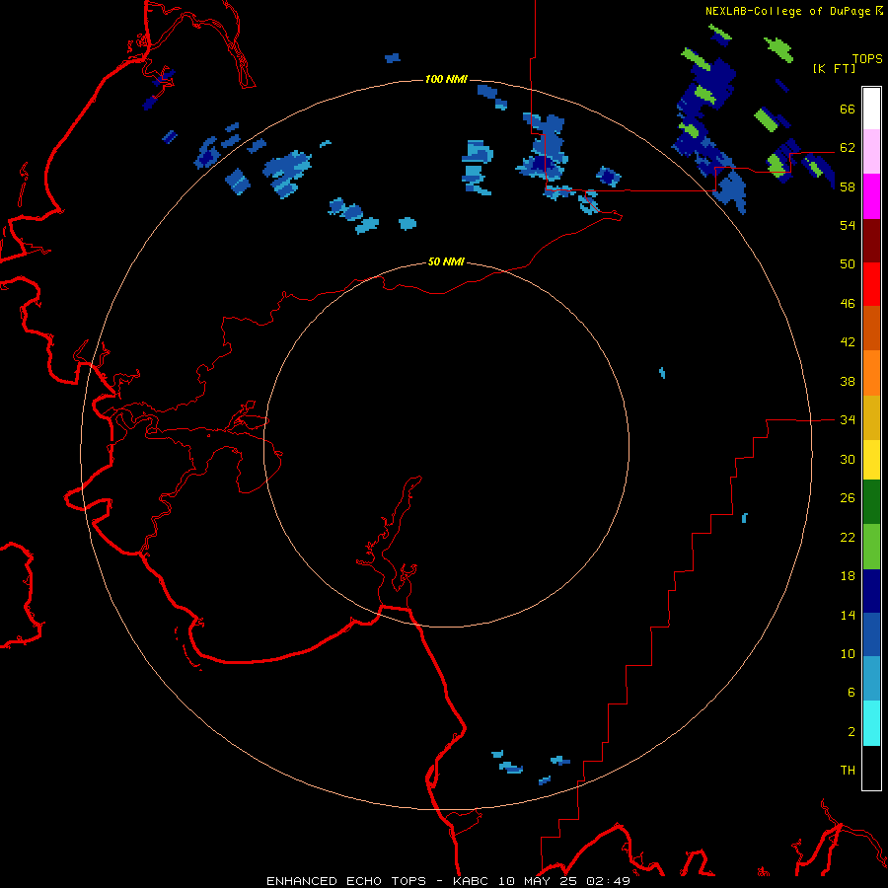Click the white top color swatch in legend
The height and width of the screenshot is (888, 888).
pos(871,109)
